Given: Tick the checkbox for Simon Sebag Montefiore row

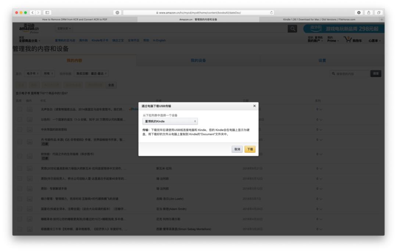Looking at the screenshot, I should (x=19, y=229).
